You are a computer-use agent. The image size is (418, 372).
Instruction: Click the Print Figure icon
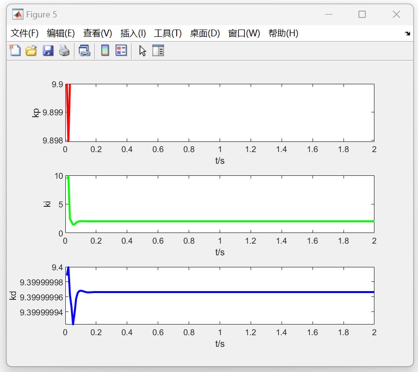tap(64, 50)
